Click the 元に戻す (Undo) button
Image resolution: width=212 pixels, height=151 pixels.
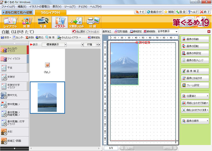click(x=78, y=32)
